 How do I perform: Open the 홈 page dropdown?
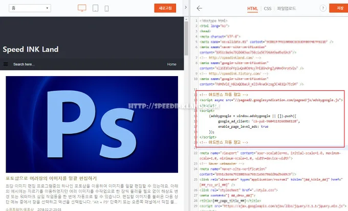30,8
